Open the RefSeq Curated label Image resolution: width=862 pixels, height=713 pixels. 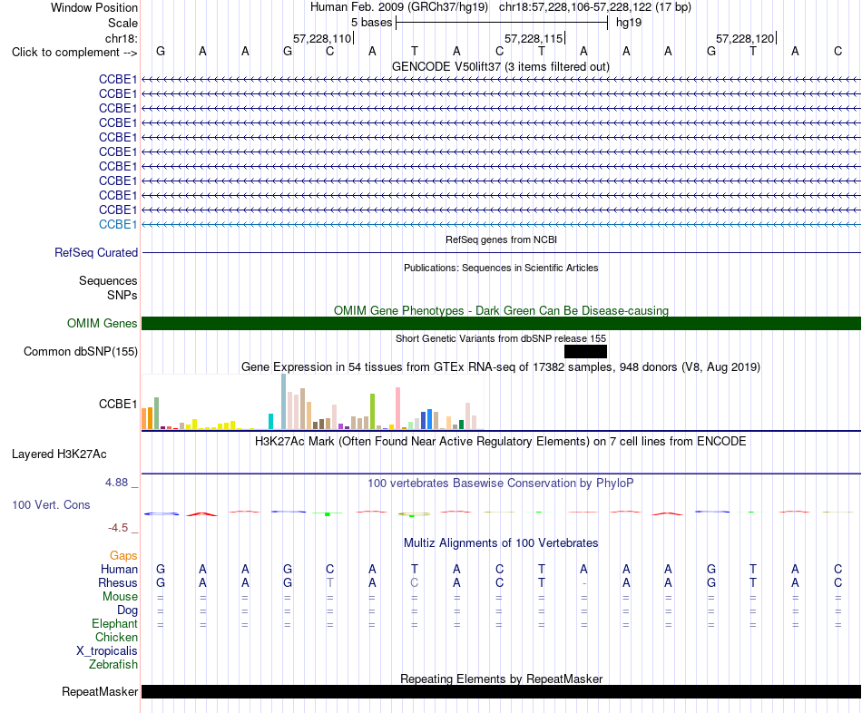pos(95,252)
